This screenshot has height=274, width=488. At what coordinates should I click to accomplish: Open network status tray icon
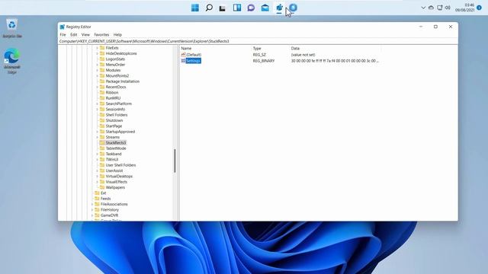(439, 8)
